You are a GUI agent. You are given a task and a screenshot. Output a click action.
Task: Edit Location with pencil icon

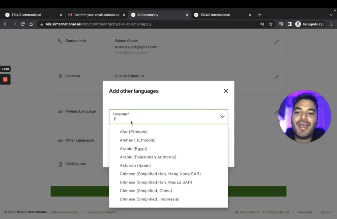[x=276, y=77]
